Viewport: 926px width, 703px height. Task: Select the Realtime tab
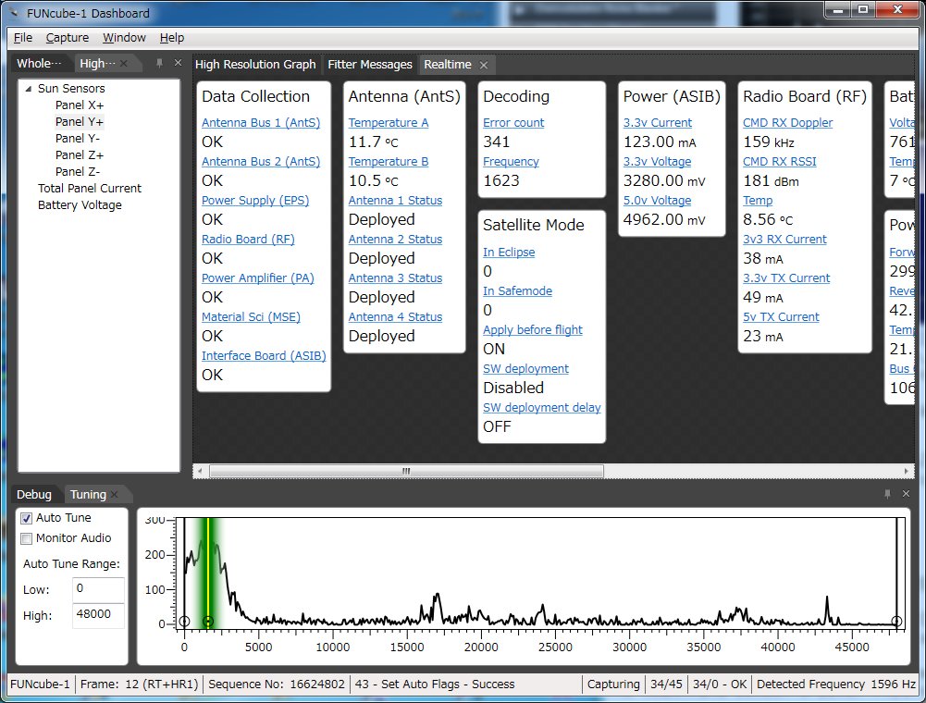pyautogui.click(x=448, y=65)
